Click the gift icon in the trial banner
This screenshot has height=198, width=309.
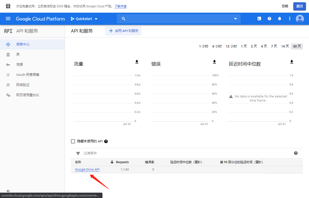8,6
